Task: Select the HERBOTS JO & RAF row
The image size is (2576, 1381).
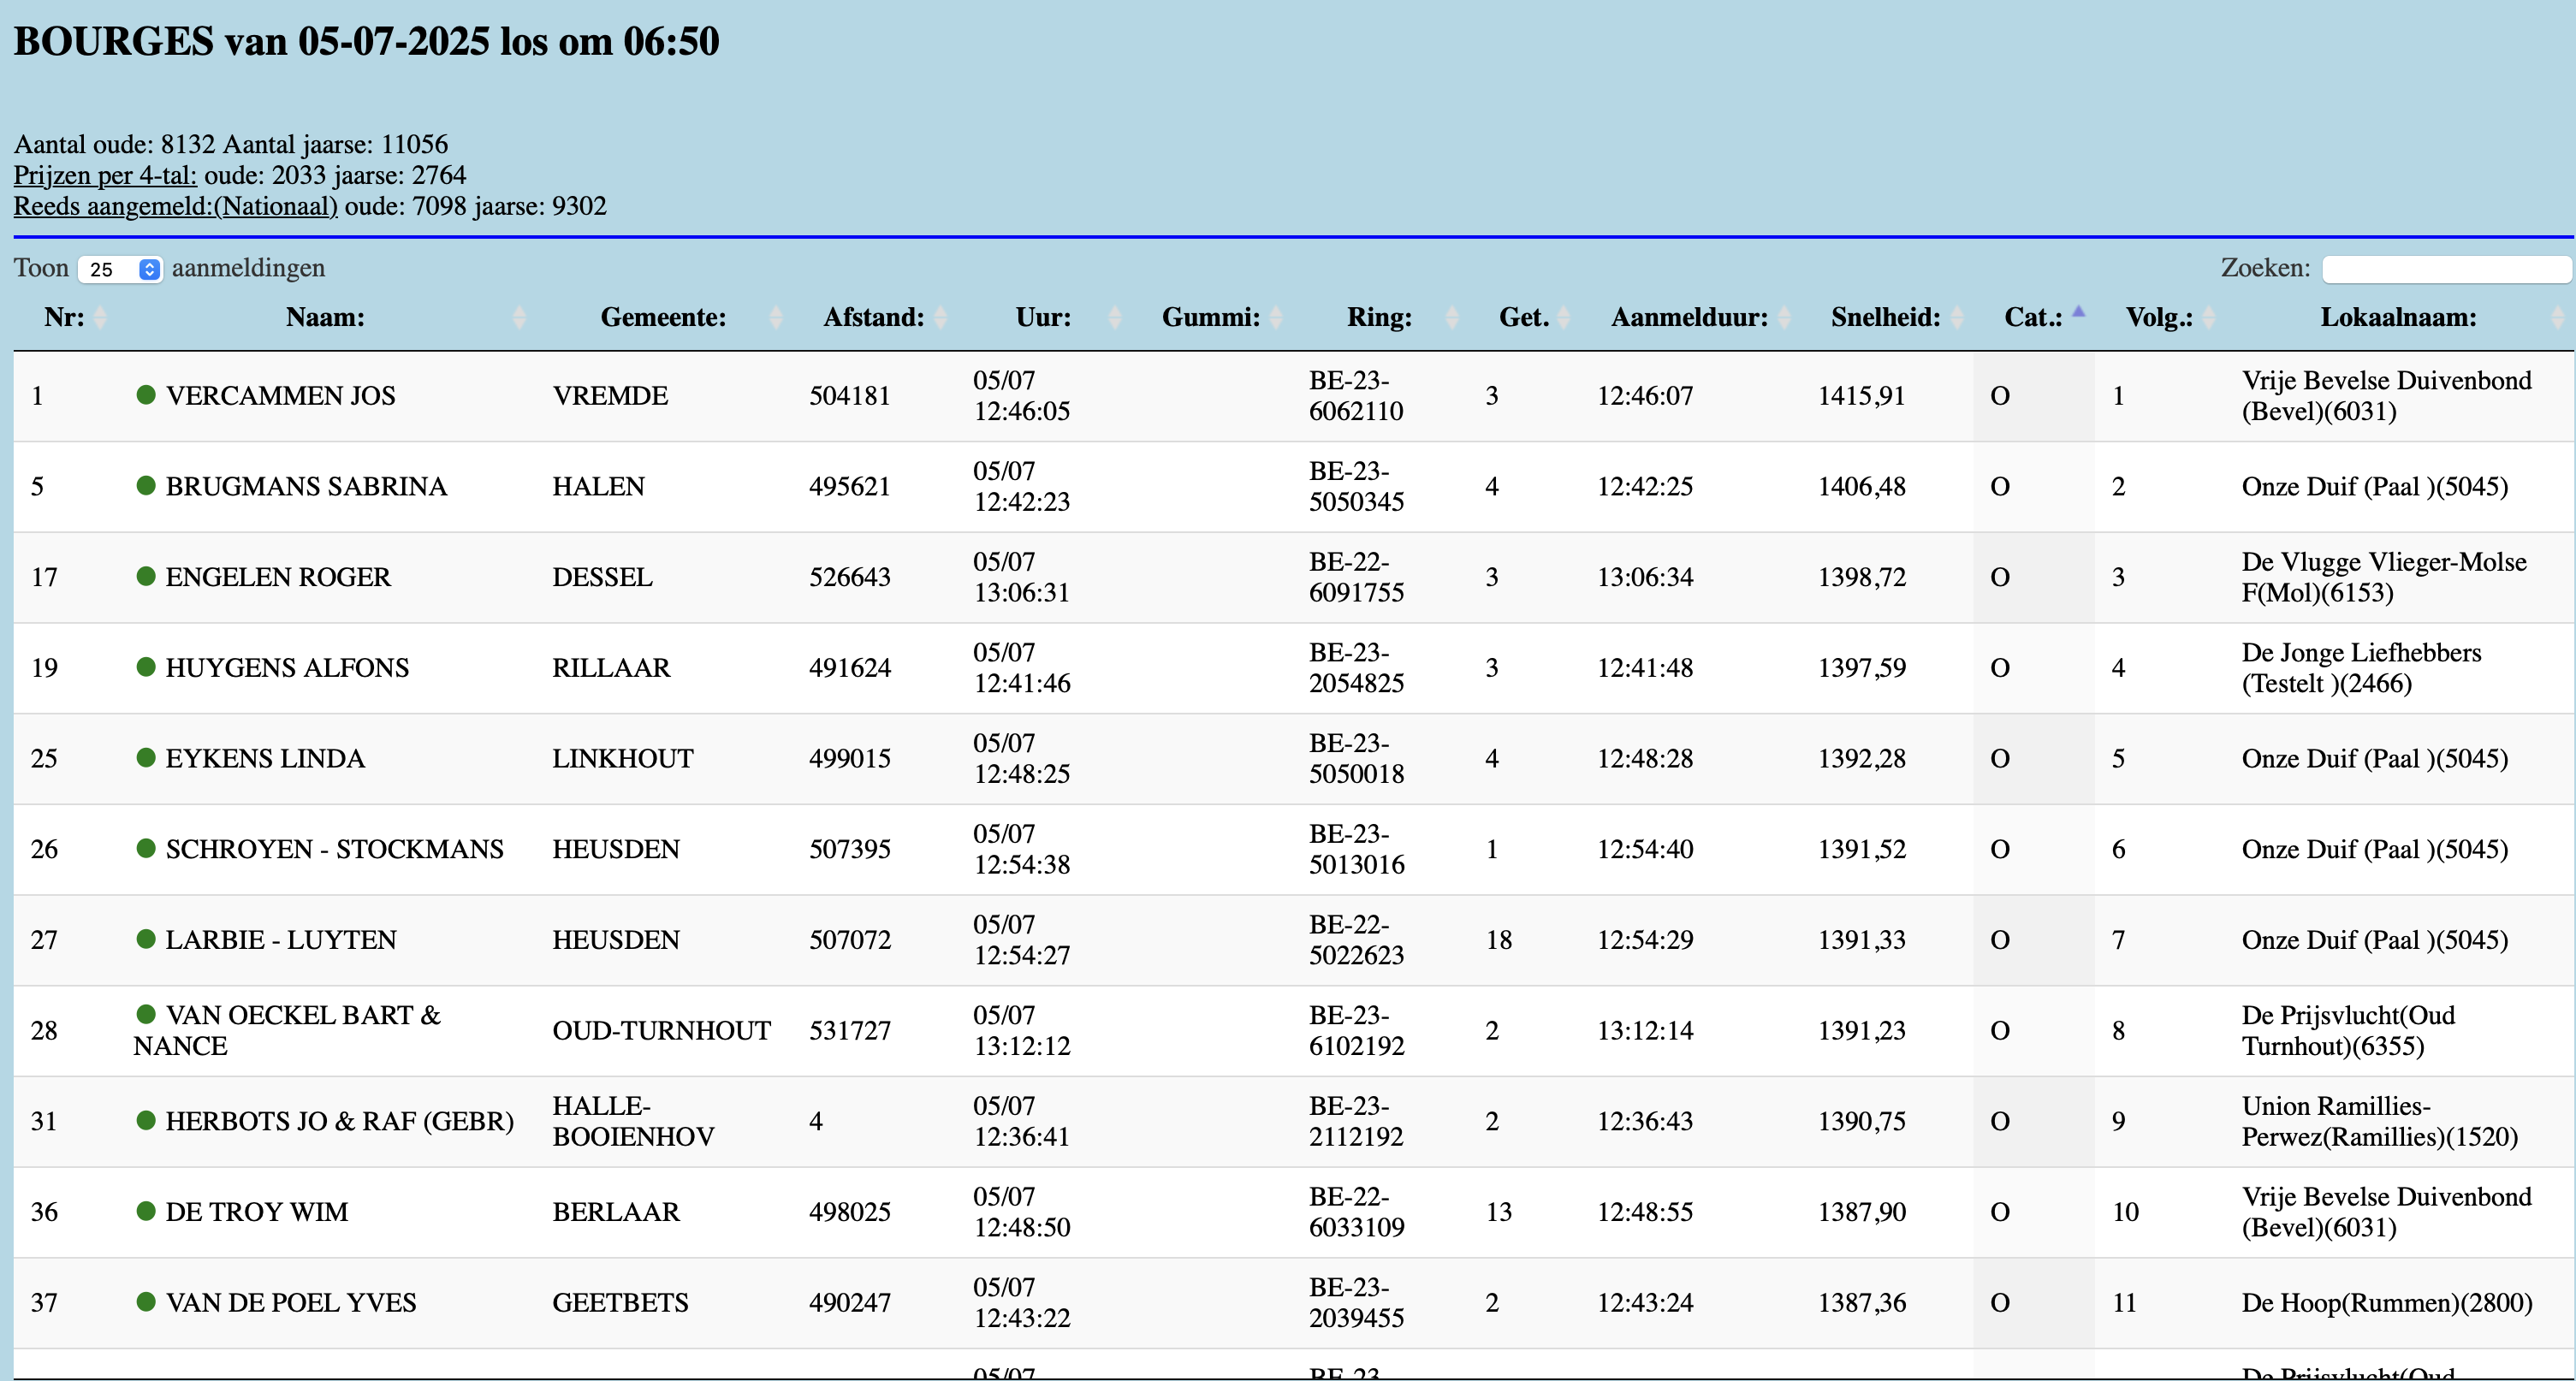Action: [x=340, y=1121]
